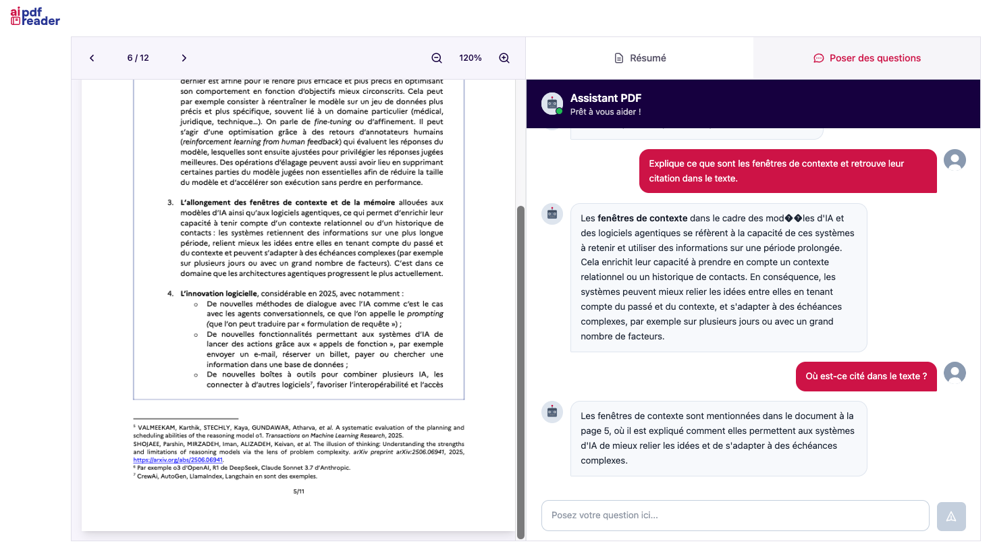Focus the 'Posez votre question ici' field

click(735, 516)
